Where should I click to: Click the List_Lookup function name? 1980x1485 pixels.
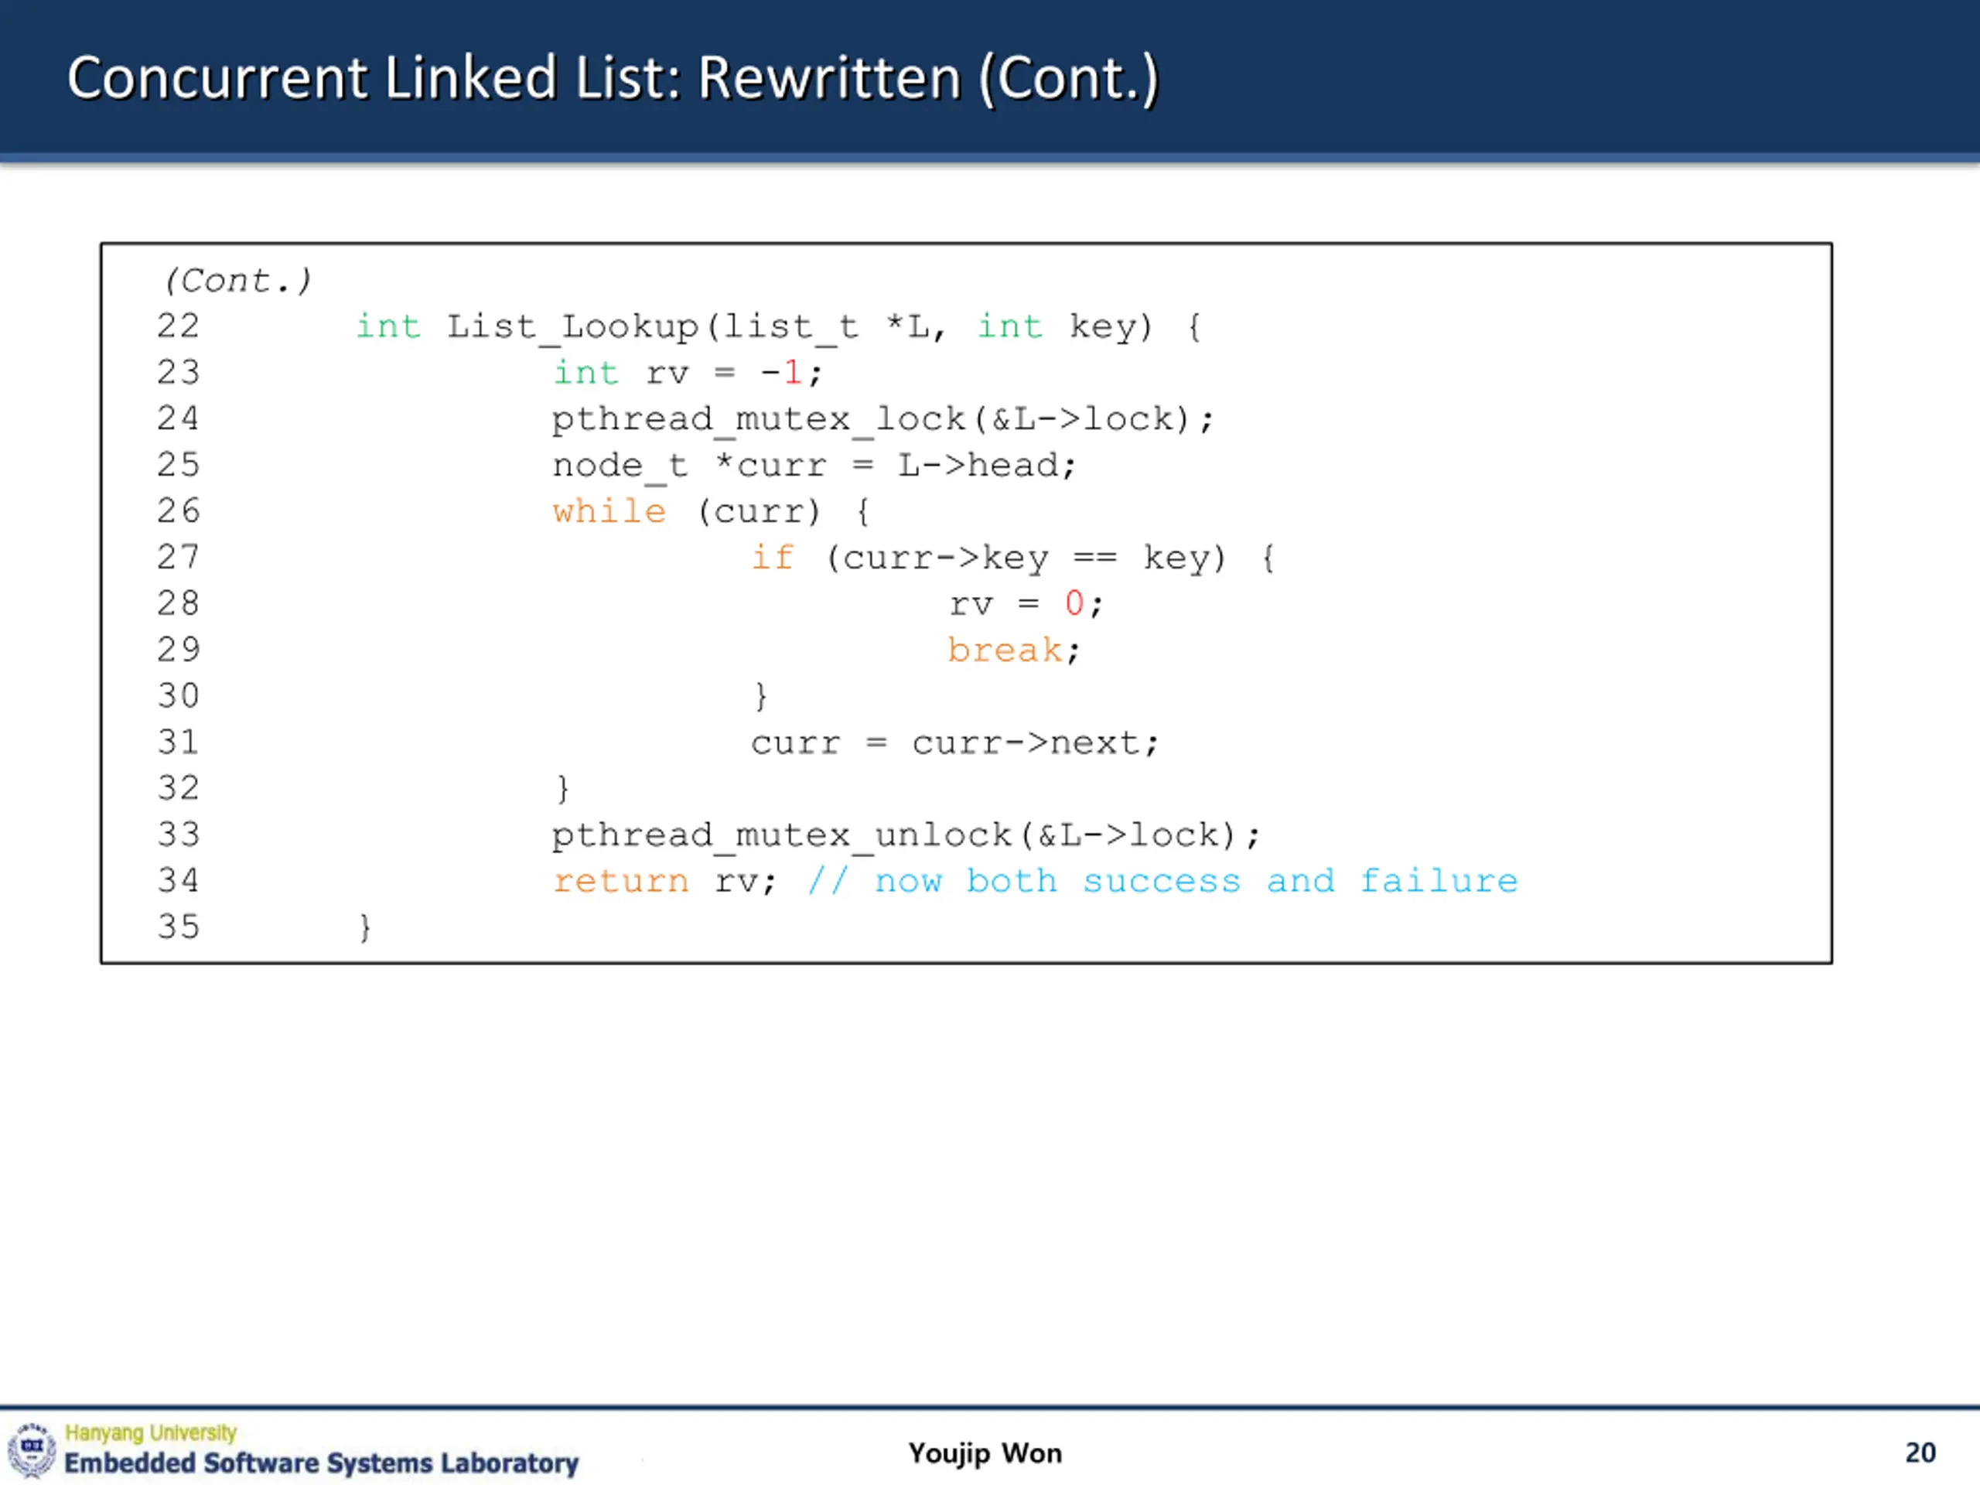pyautogui.click(x=573, y=326)
